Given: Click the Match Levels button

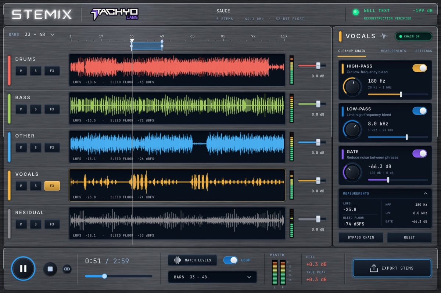Looking at the screenshot, I should pyautogui.click(x=192, y=260).
